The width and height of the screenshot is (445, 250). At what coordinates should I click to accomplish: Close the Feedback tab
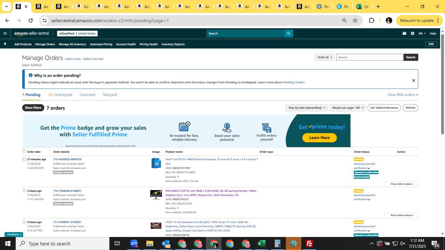point(21,234)
